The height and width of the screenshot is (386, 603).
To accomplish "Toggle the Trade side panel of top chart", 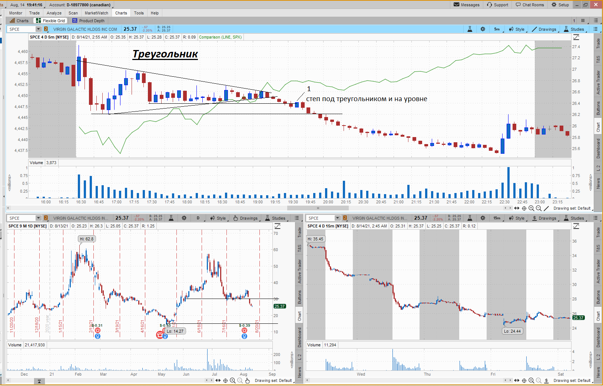I will click(x=598, y=43).
